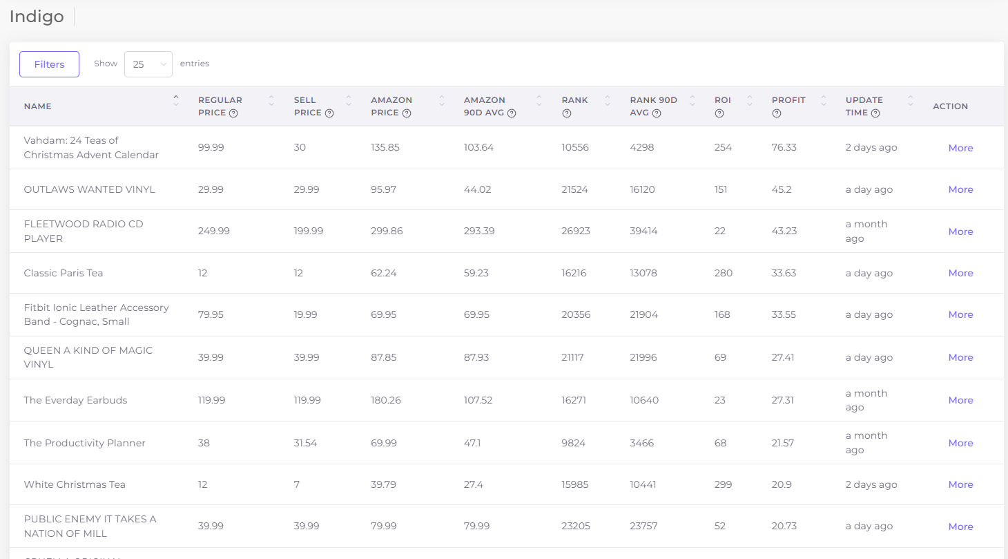Open the Show entries count dropdown
The height and width of the screenshot is (559, 1008).
pos(148,64)
